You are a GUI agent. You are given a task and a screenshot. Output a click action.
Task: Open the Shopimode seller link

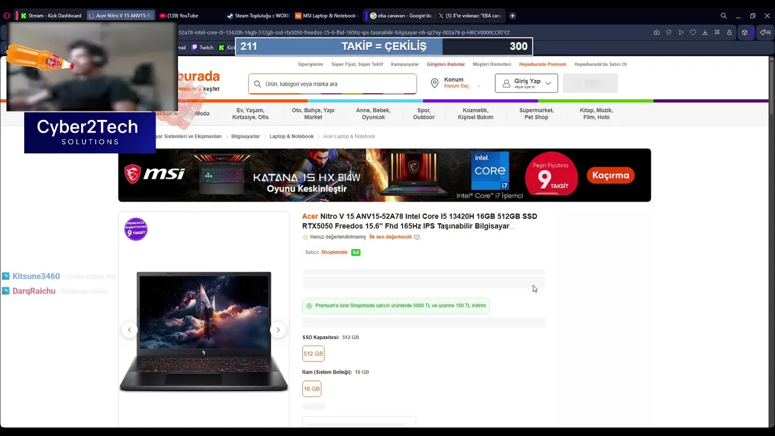coord(334,252)
